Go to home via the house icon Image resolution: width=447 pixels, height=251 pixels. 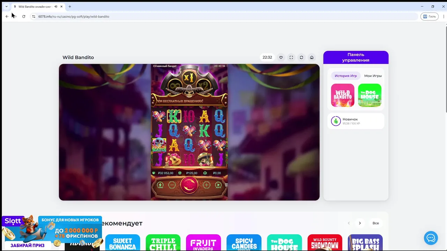click(312, 58)
